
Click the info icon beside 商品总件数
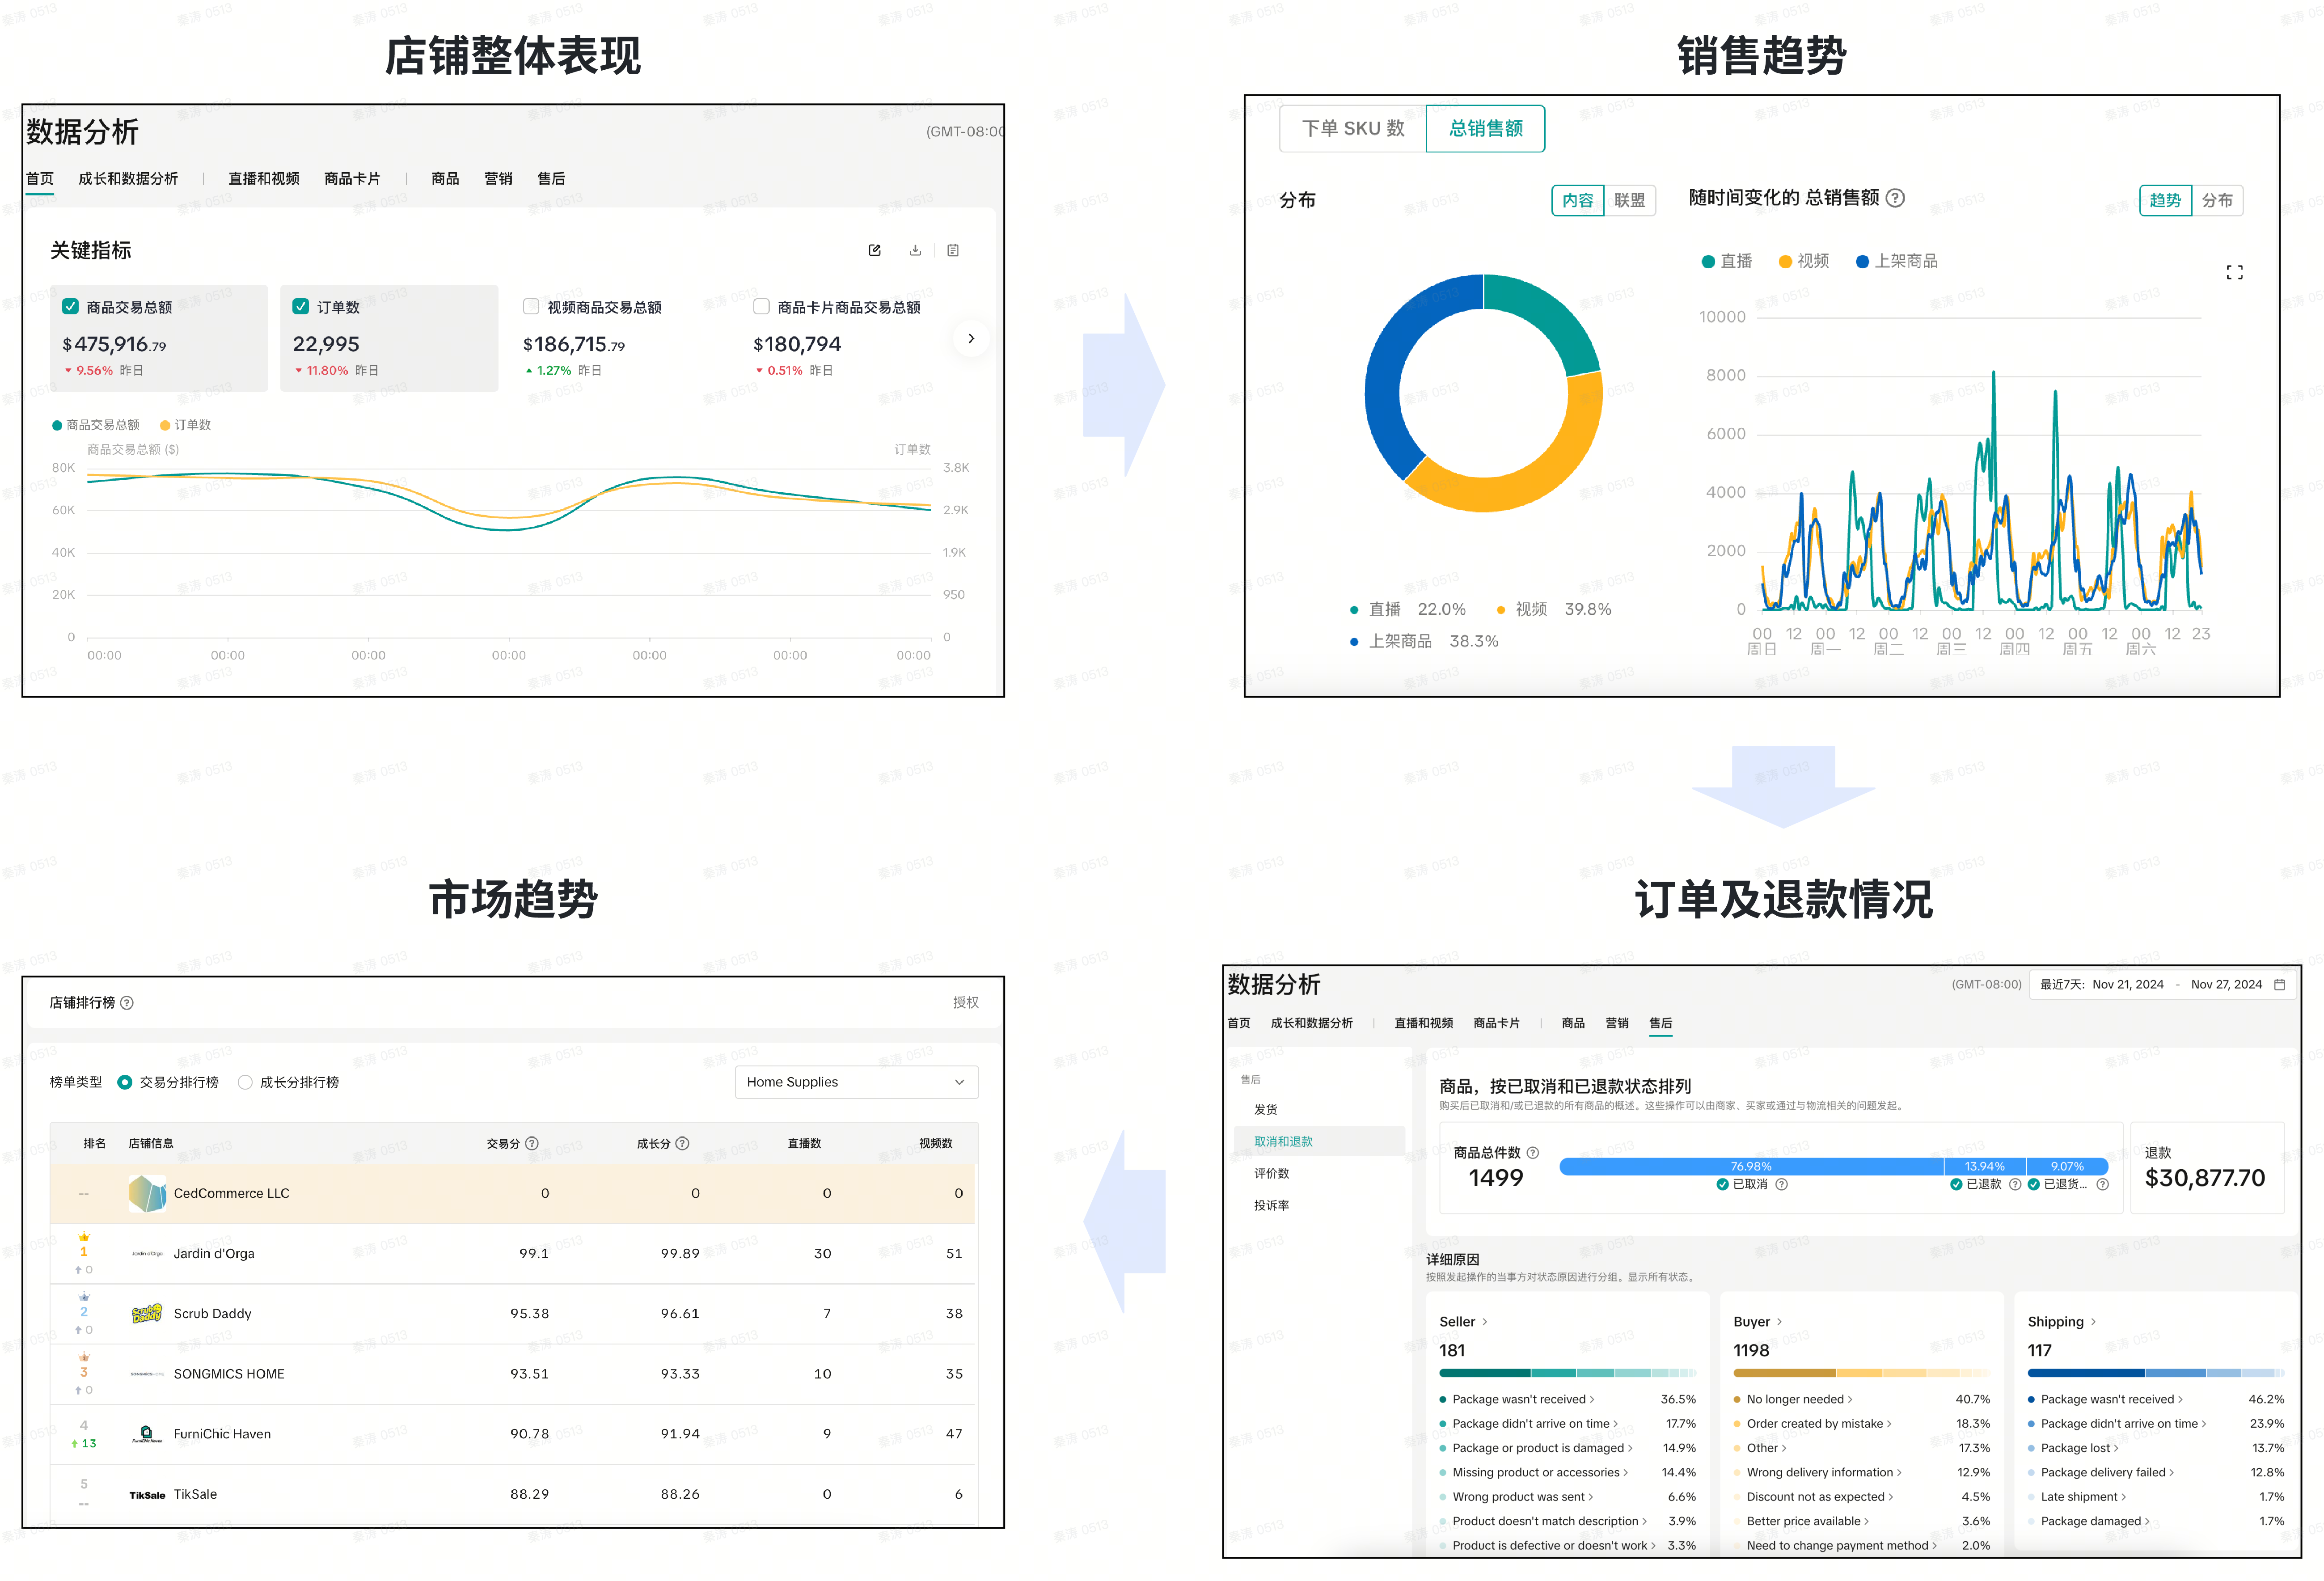1533,1152
